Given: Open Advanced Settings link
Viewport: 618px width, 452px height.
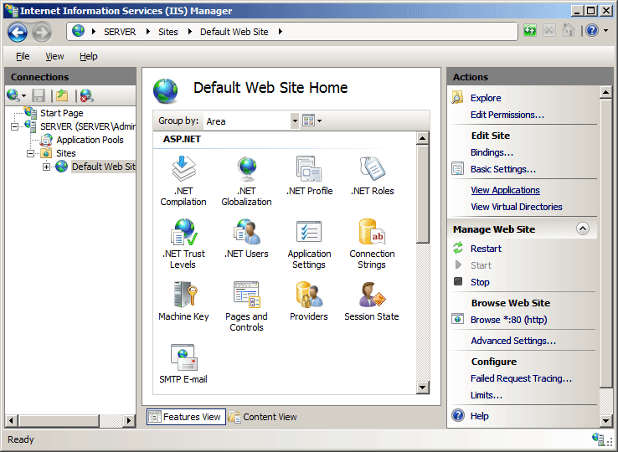Looking at the screenshot, I should click(x=513, y=341).
